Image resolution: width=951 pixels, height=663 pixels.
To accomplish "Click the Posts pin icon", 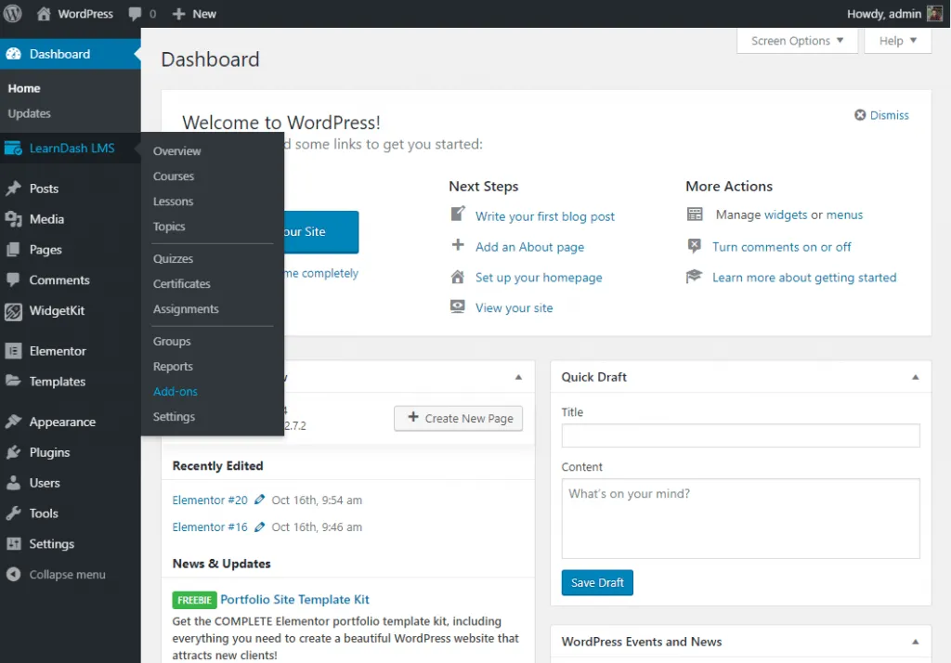I will (x=13, y=188).
